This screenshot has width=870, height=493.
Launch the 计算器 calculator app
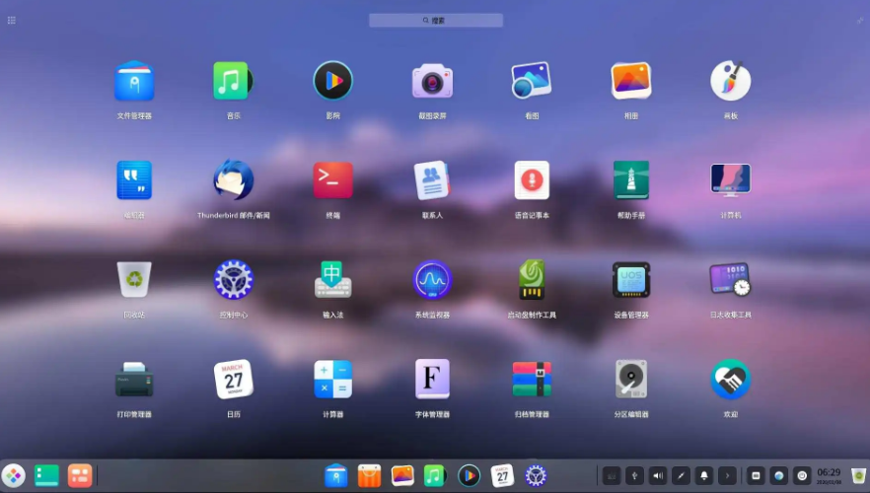(x=333, y=380)
